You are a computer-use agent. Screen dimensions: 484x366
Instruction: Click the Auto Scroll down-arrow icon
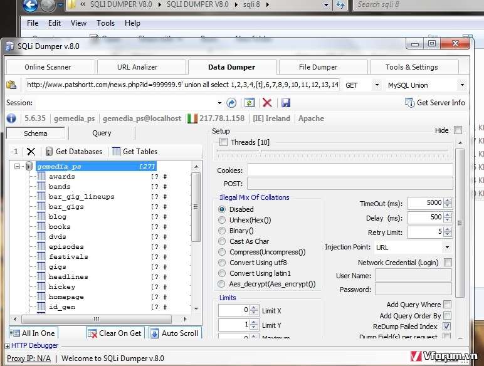pos(154,333)
